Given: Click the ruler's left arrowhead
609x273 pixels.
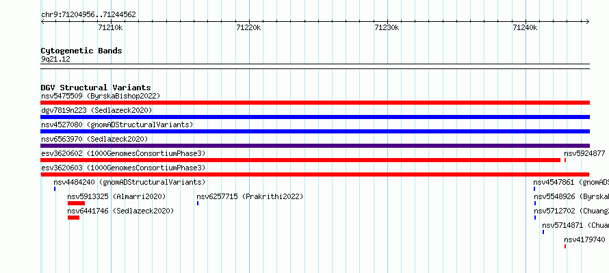Looking at the screenshot, I should click(x=42, y=21).
